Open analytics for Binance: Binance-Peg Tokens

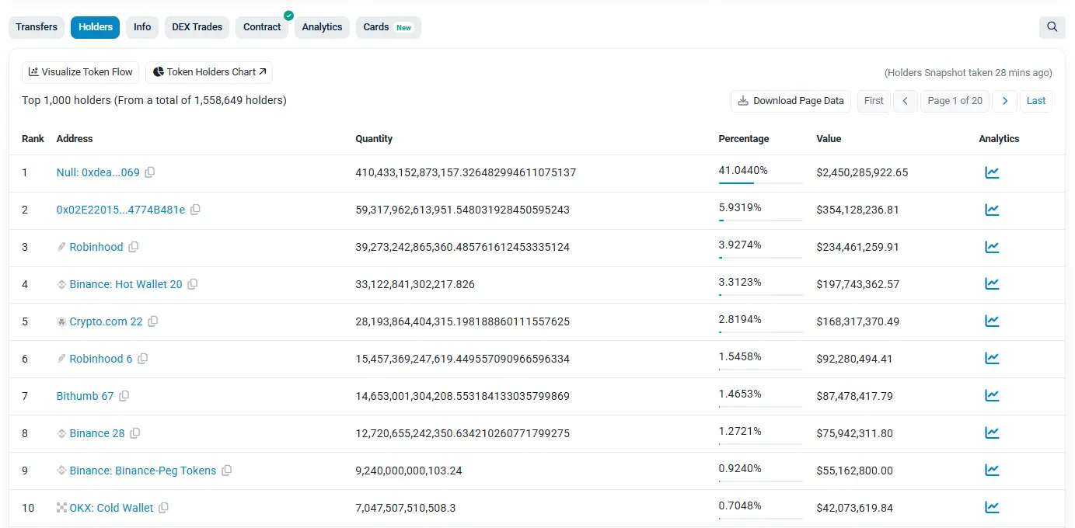pos(992,470)
